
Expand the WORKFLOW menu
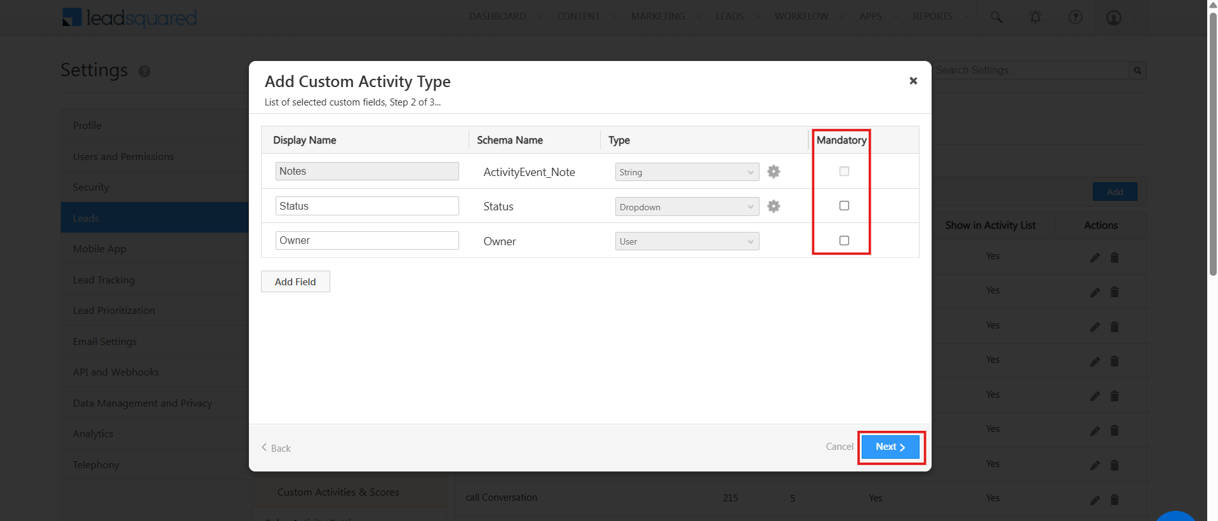[x=809, y=17]
